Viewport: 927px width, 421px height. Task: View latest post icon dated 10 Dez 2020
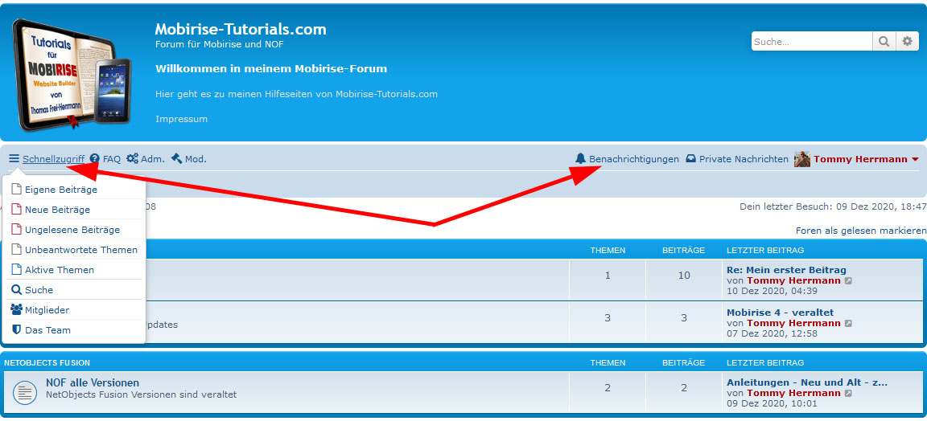(848, 281)
